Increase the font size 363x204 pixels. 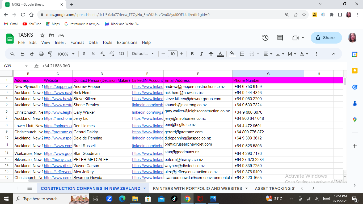pyautogui.click(x=182, y=54)
